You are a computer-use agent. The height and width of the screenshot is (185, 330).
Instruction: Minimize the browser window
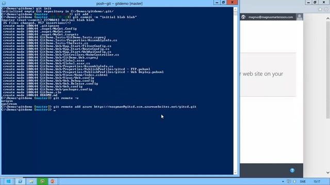(x=308, y=3)
